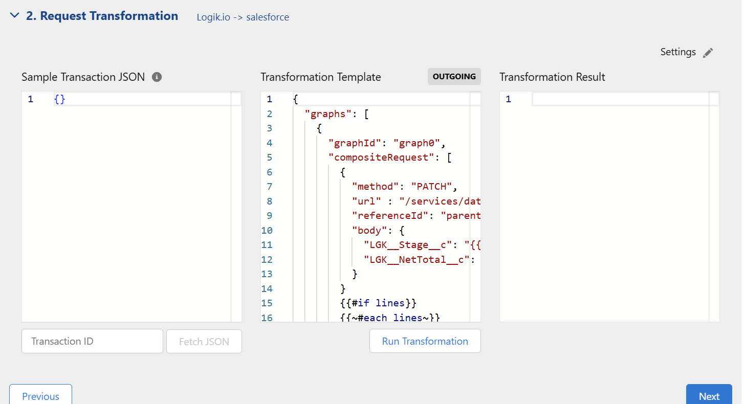Click the Sample Transaction JSON heading

click(83, 77)
